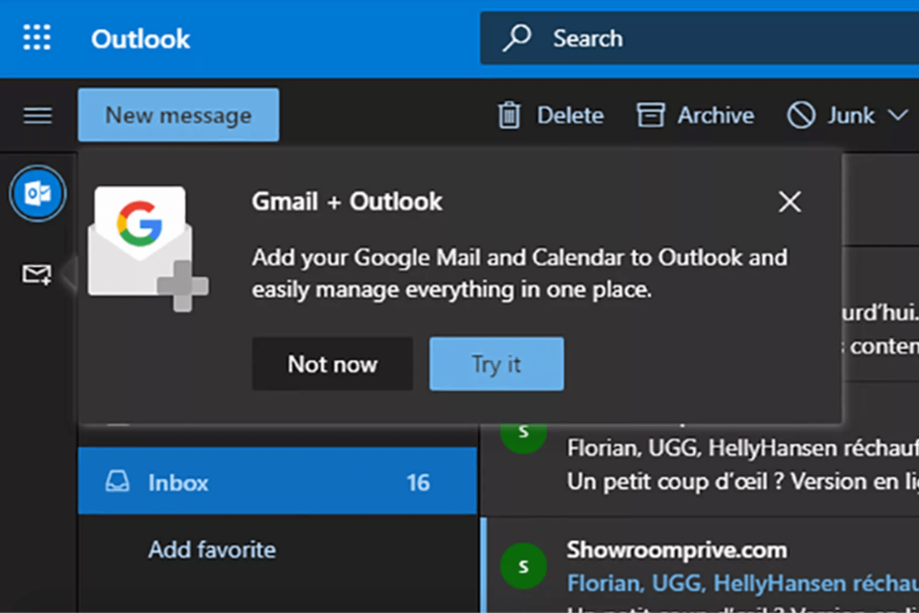Dismiss the Gmail + Outlook popup
The height and width of the screenshot is (613, 919).
(x=789, y=202)
